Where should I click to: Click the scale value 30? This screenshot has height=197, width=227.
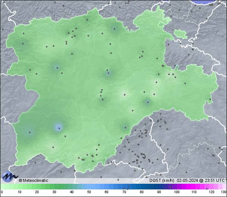(54, 192)
